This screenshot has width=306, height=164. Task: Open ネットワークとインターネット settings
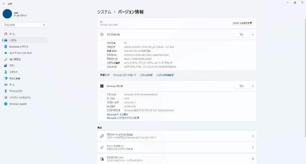coord(20,53)
